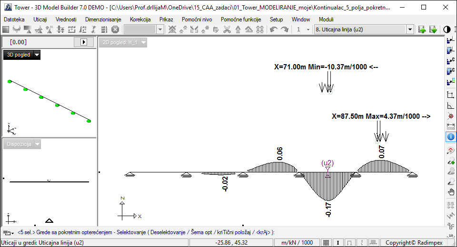Toggle the I-beam button in status bar
The image size is (457, 247).
pyautogui.click(x=338, y=243)
